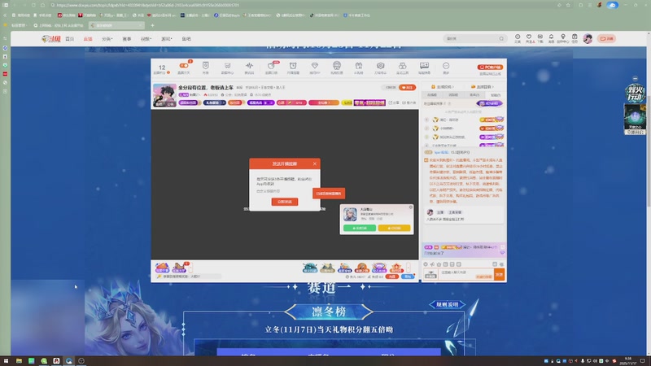Click the red PC客户端 button
This screenshot has height=366, width=651.
(x=490, y=67)
